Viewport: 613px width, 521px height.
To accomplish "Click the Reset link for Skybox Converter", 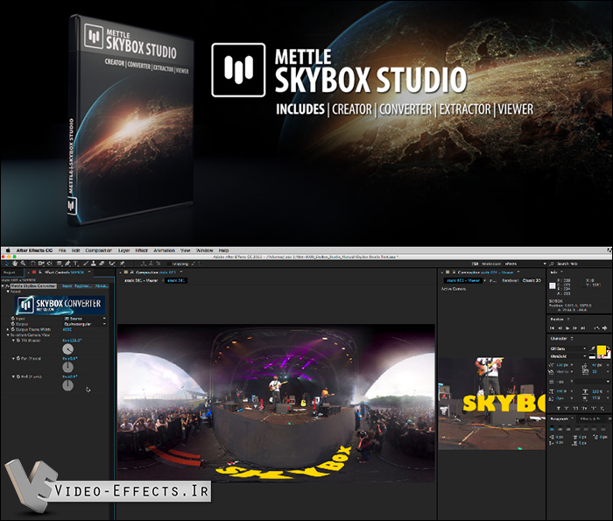I will (x=67, y=286).
